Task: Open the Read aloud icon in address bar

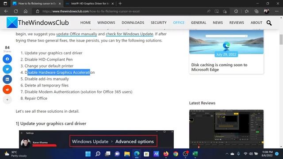Action: [209, 11]
